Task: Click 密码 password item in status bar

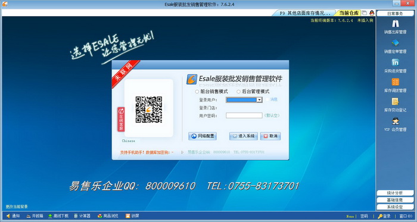Action: [x=364, y=217]
